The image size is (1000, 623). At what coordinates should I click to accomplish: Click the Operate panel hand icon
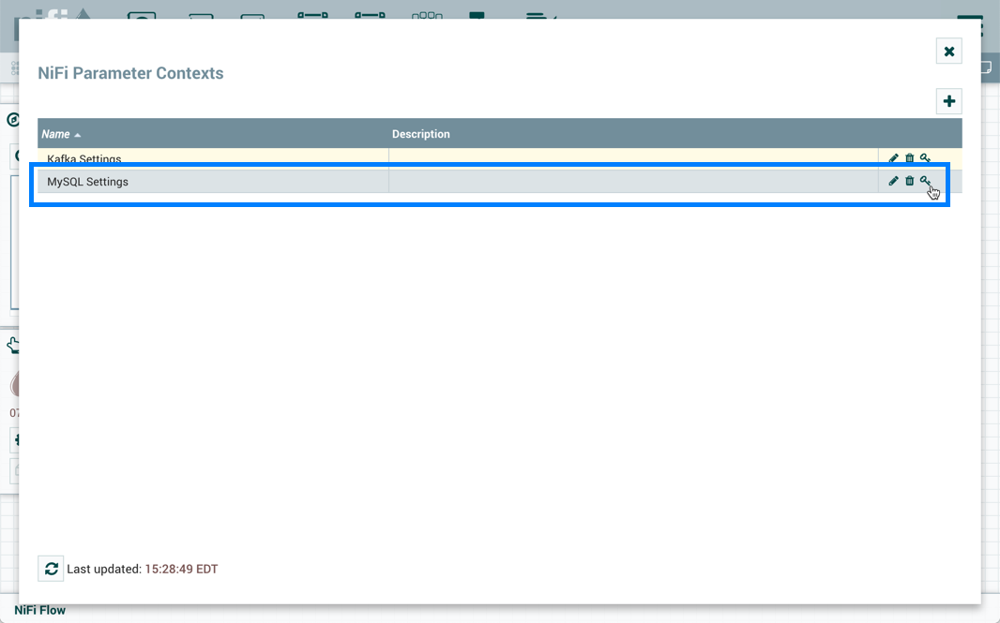coord(13,346)
